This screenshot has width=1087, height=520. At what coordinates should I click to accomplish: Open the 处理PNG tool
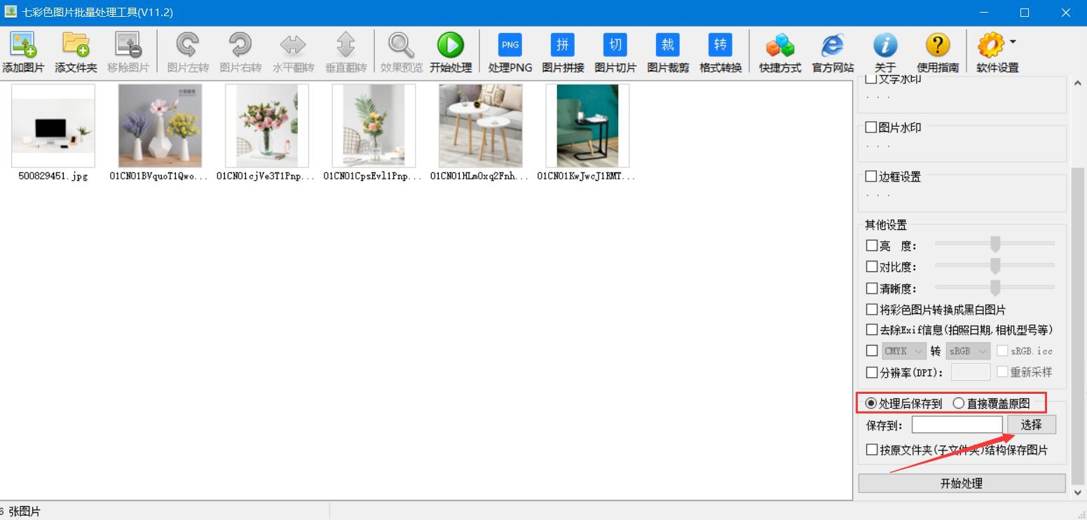point(510,46)
